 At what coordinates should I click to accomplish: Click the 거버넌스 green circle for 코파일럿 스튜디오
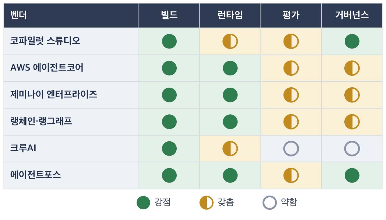pyautogui.click(x=352, y=41)
